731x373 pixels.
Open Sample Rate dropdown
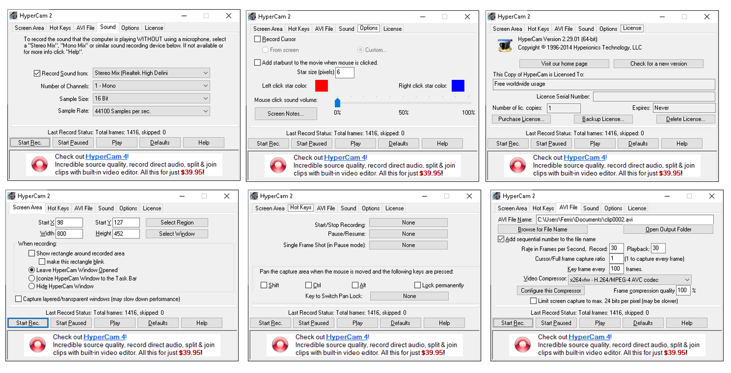click(x=151, y=111)
